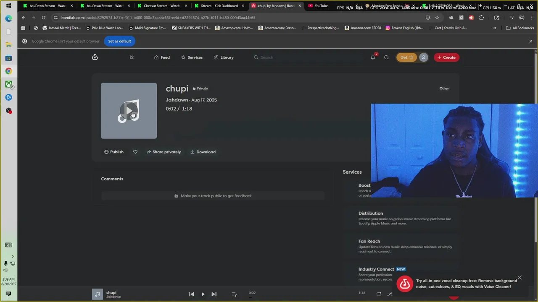This screenshot has height=302, width=538.
Task: Click Share privately
Action: pyautogui.click(x=164, y=152)
